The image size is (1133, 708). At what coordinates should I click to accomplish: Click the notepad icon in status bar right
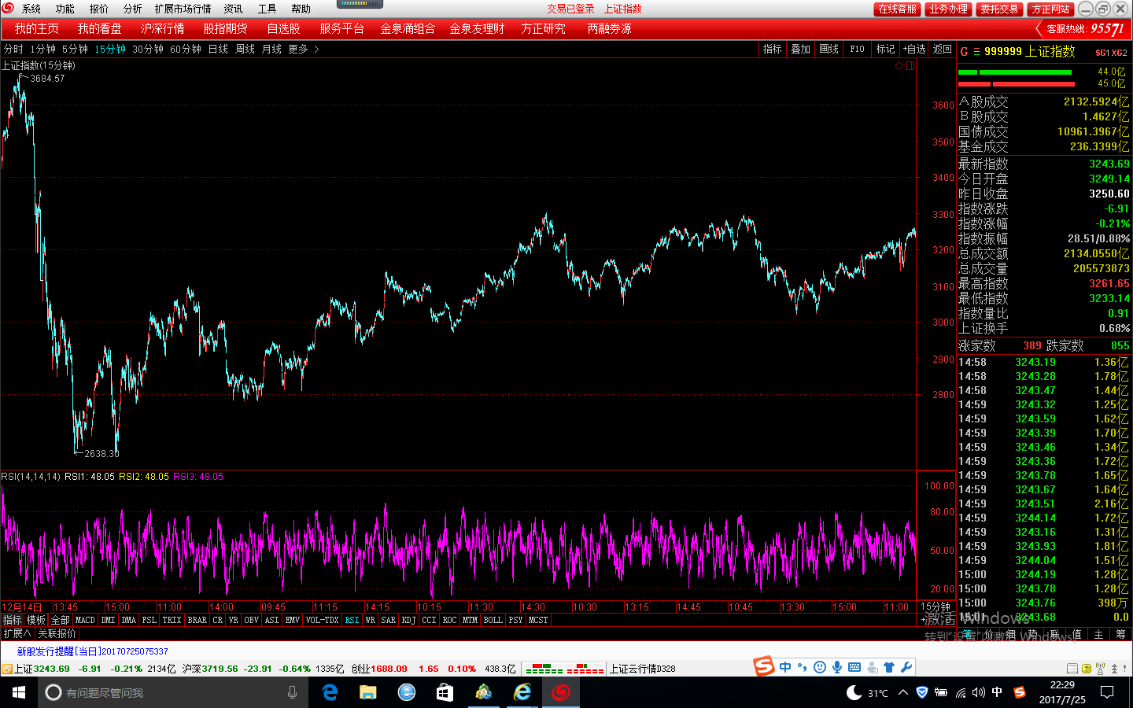pyautogui.click(x=1072, y=669)
